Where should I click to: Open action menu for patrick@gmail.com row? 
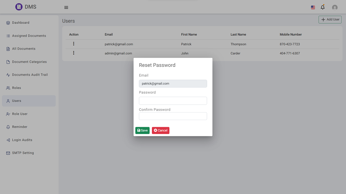click(x=74, y=44)
